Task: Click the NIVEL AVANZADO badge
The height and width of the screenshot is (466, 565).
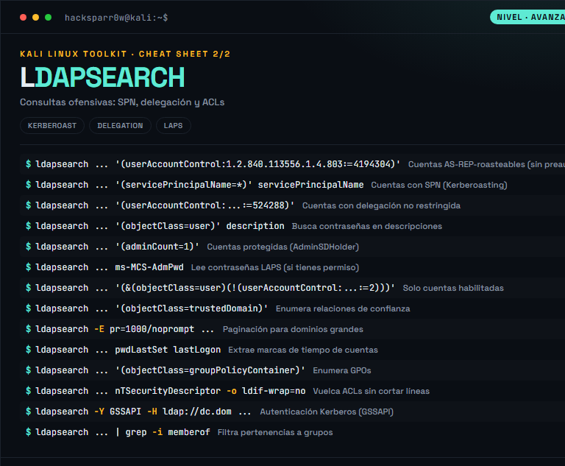Action: pos(527,18)
